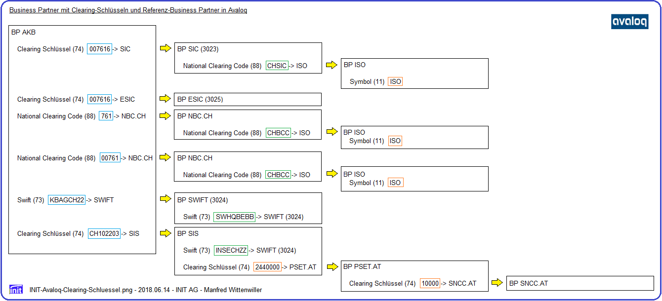The width and height of the screenshot is (662, 301).
Task: Click the avaloq logo
Action: point(630,22)
